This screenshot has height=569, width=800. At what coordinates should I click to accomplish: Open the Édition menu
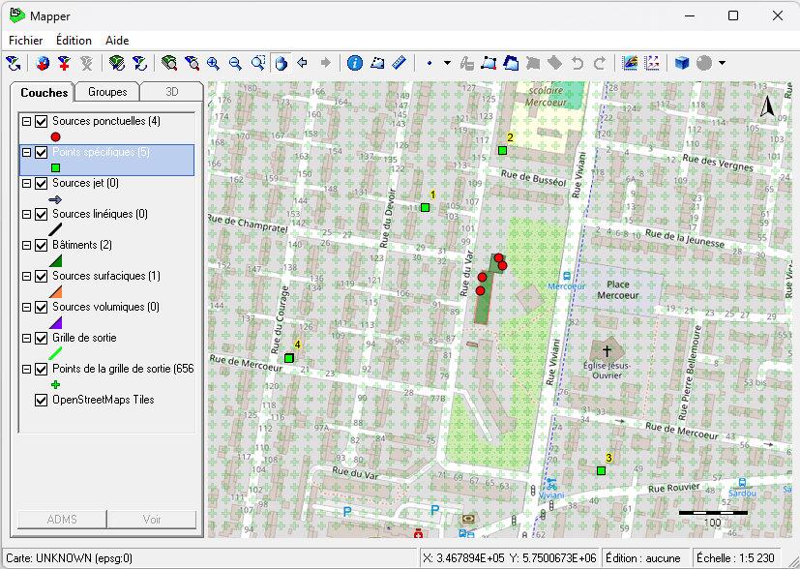coord(74,41)
